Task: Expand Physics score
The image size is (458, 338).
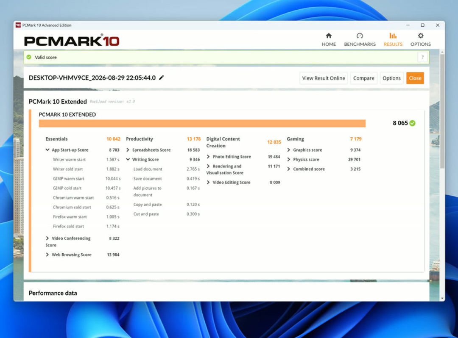Action: (x=289, y=160)
